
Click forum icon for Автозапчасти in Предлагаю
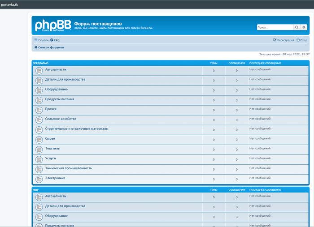click(39, 71)
